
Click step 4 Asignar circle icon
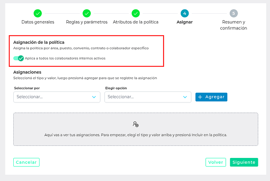(185, 13)
